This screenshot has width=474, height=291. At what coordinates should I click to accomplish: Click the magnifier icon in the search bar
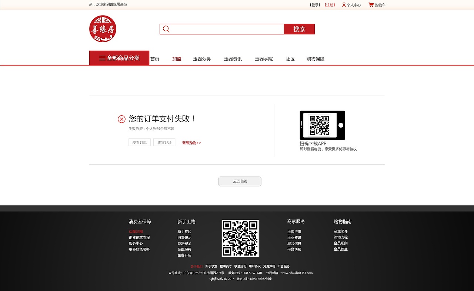point(166,29)
